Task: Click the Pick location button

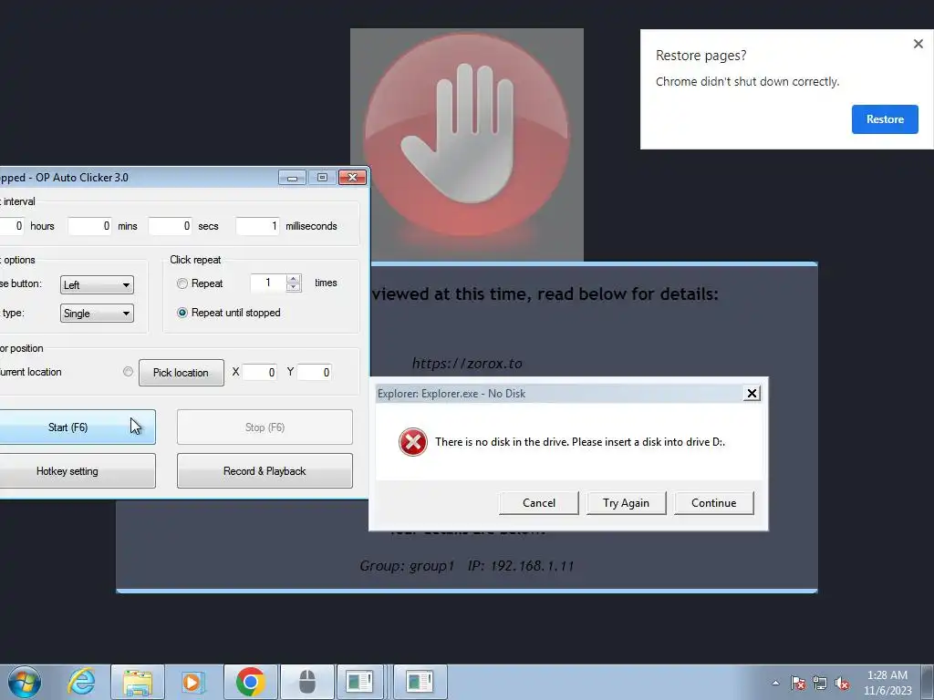Action: point(182,373)
